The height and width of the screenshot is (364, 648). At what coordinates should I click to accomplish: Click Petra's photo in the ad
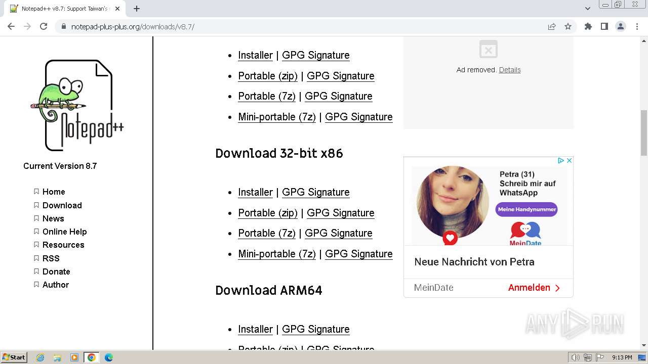coord(453,202)
